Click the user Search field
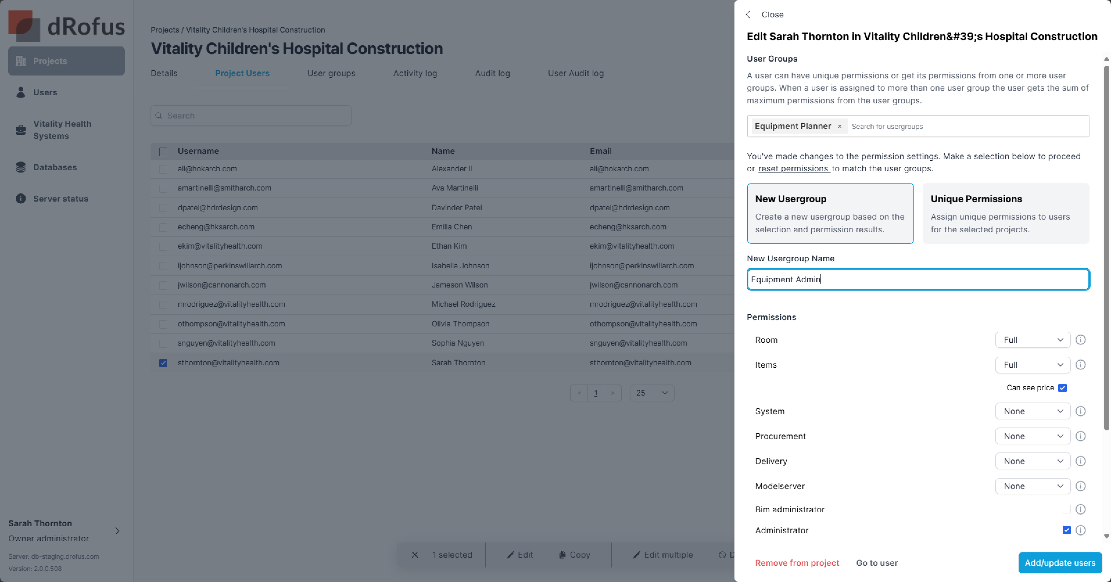The height and width of the screenshot is (582, 1111). pos(250,116)
